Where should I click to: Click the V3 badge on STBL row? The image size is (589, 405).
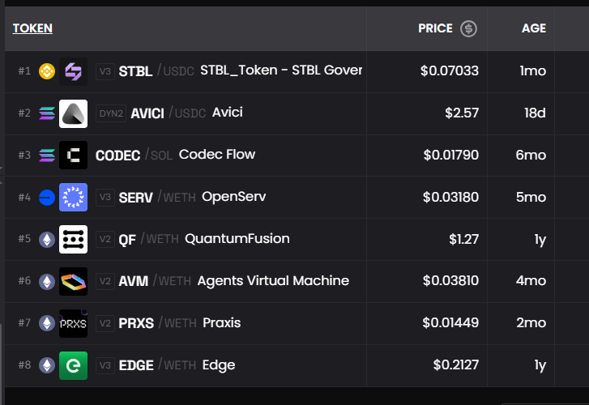[x=105, y=71]
